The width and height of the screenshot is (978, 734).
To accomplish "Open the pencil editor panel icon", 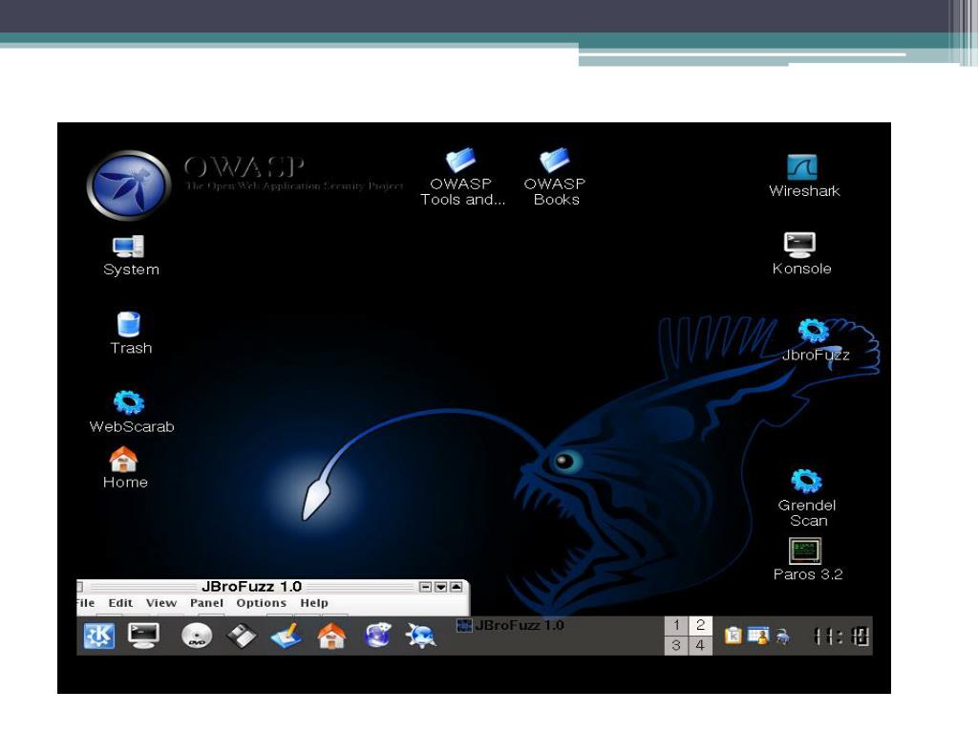I will click(x=287, y=636).
